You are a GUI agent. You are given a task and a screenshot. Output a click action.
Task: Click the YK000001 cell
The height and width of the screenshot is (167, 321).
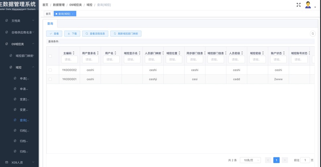point(69,79)
